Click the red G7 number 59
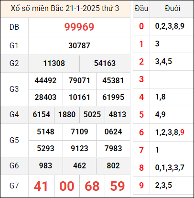 pyautogui.click(x=118, y=186)
